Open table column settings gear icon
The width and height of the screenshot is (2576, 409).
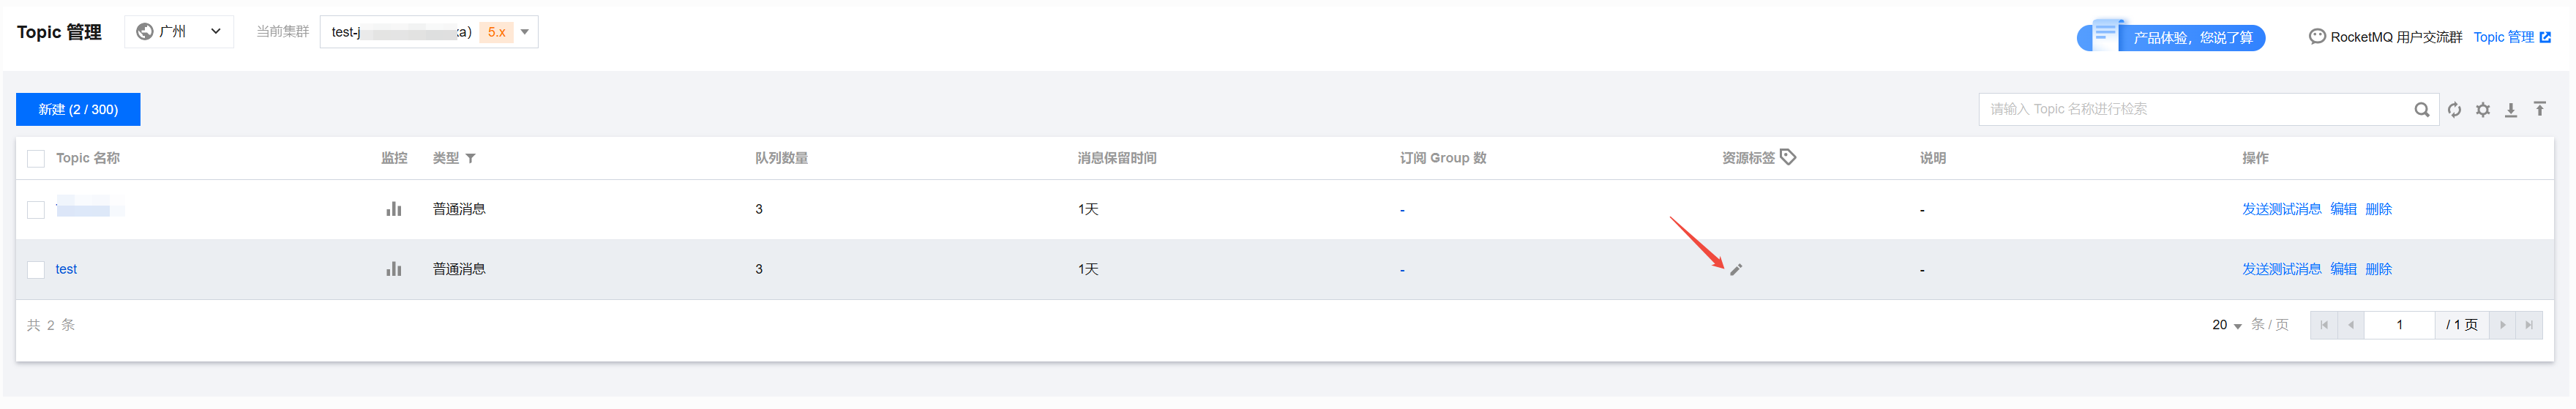[2483, 110]
